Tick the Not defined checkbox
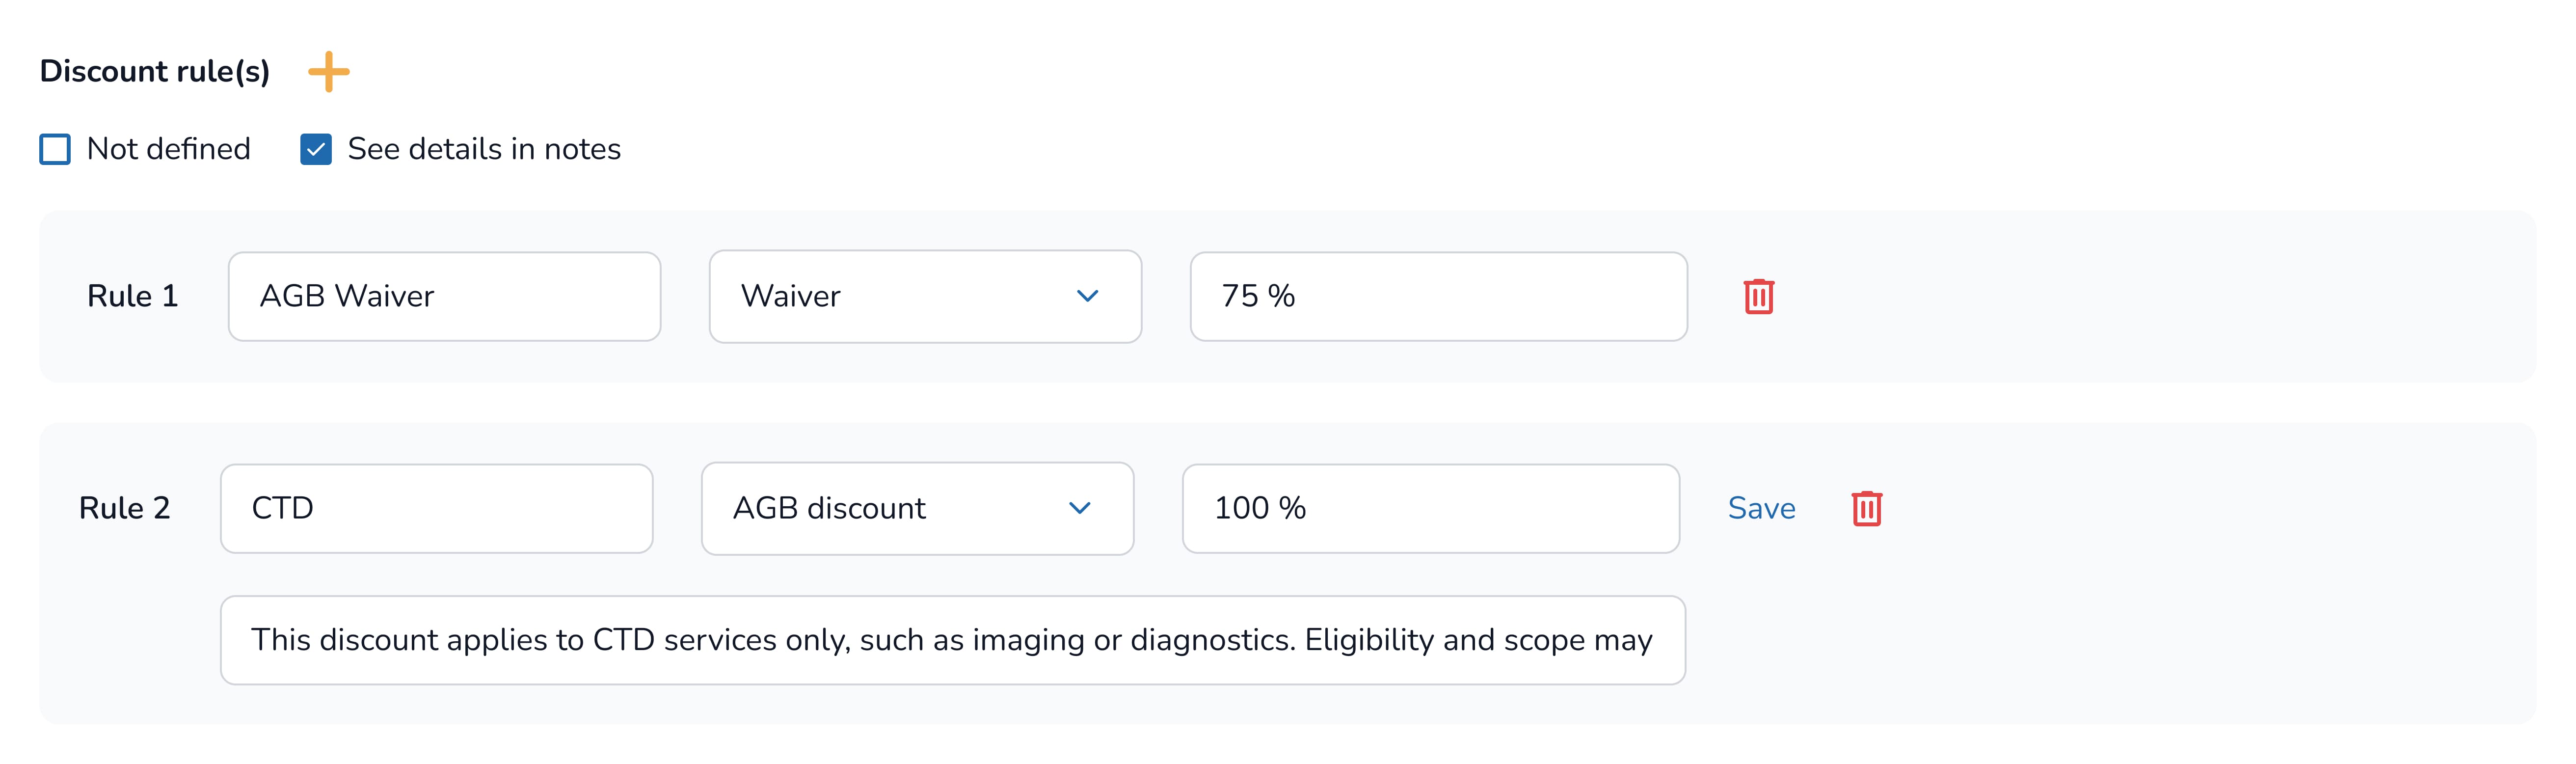This screenshot has height=764, width=2576. [x=55, y=150]
